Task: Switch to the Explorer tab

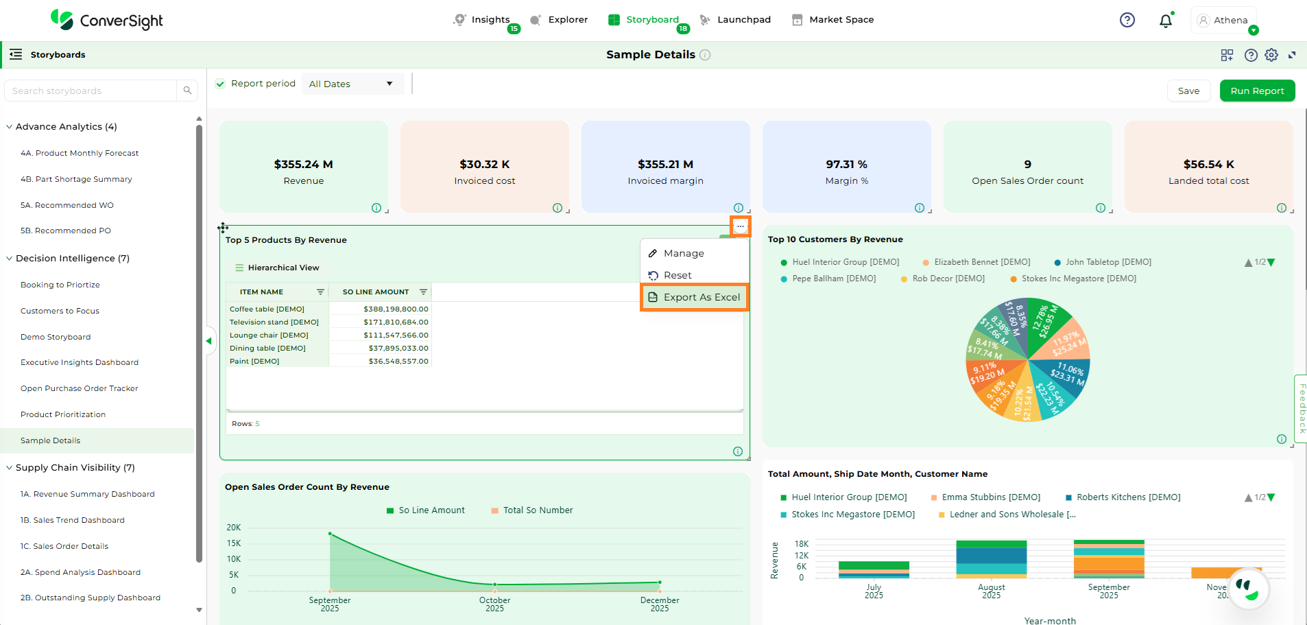Action: (560, 20)
